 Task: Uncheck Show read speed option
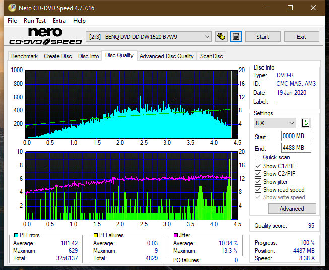[x=258, y=189]
